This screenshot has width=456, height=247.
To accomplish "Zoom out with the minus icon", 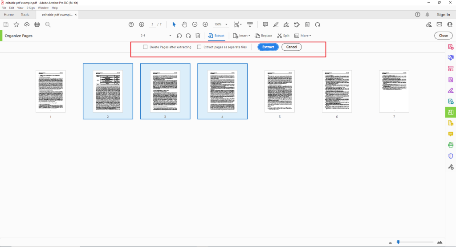I will 195,24.
